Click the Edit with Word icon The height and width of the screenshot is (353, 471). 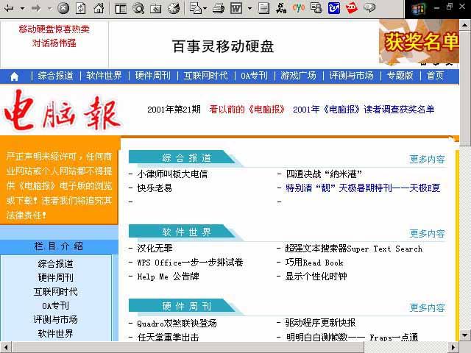point(236,8)
